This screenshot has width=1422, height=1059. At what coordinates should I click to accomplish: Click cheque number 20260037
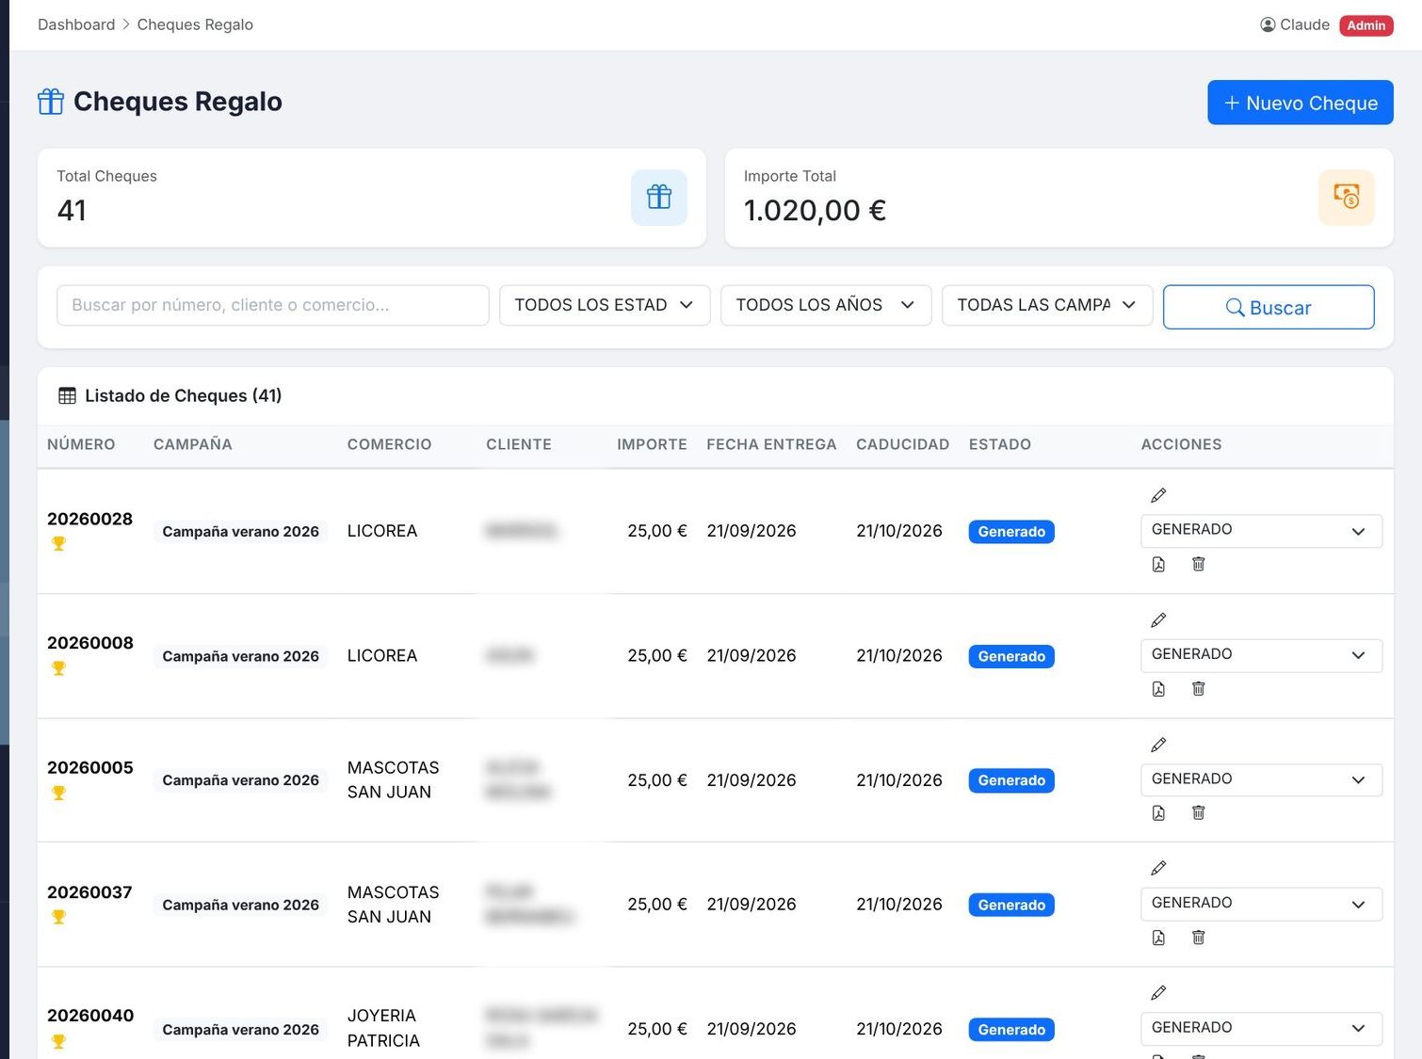tap(89, 892)
